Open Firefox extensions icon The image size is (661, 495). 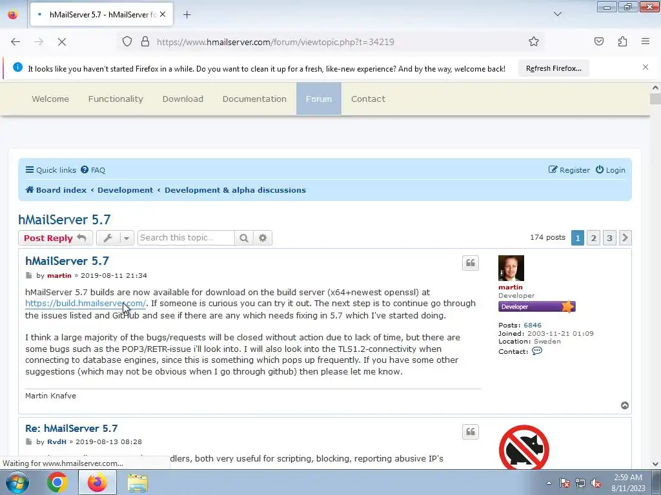622,41
